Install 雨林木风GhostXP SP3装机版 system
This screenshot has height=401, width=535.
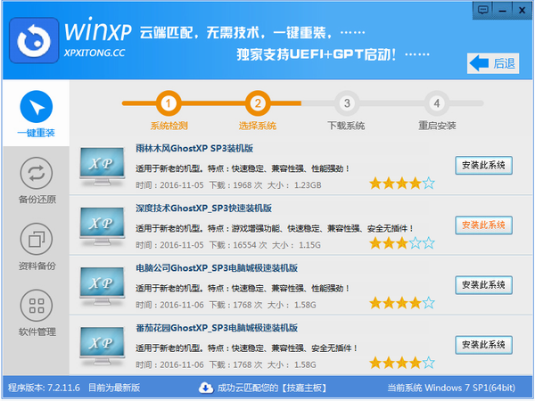coord(483,165)
